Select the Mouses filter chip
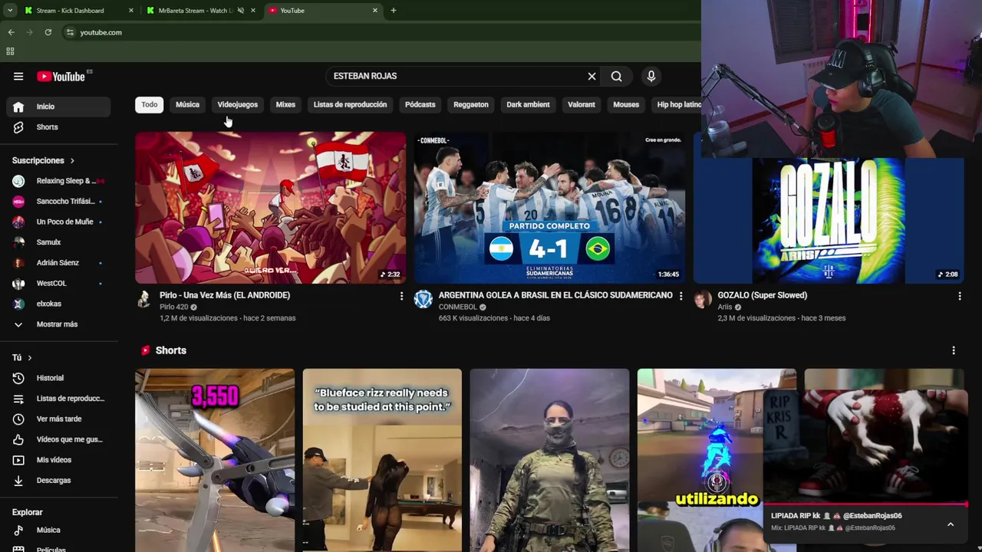 (x=626, y=104)
